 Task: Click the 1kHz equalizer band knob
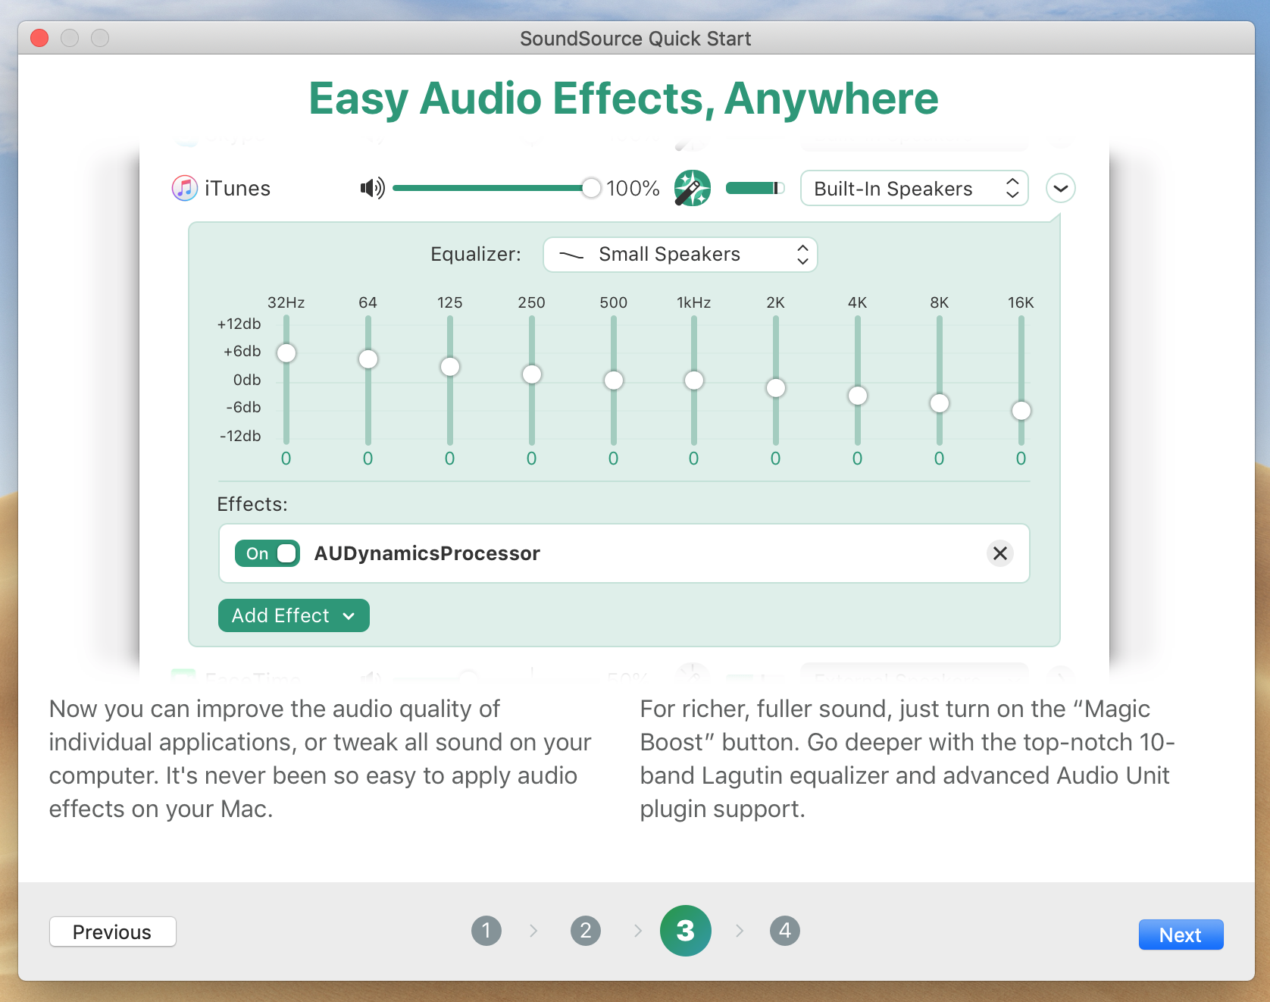point(694,380)
